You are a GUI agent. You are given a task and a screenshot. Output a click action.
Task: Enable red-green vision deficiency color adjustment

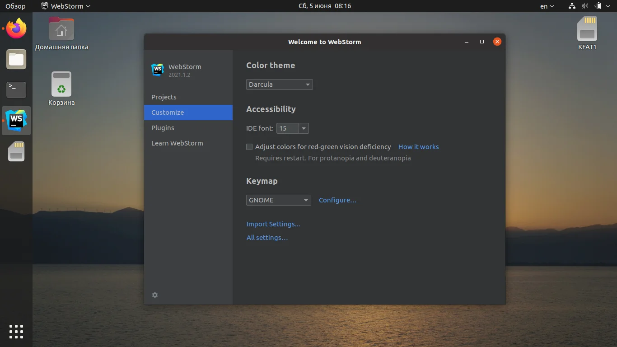point(249,147)
